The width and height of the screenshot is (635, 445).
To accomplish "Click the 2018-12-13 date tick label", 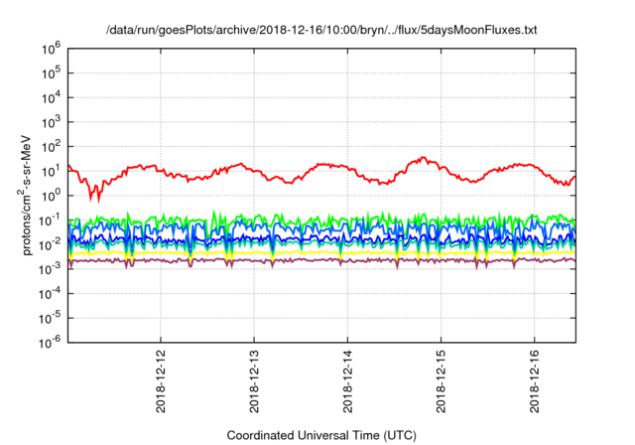I will tap(254, 381).
